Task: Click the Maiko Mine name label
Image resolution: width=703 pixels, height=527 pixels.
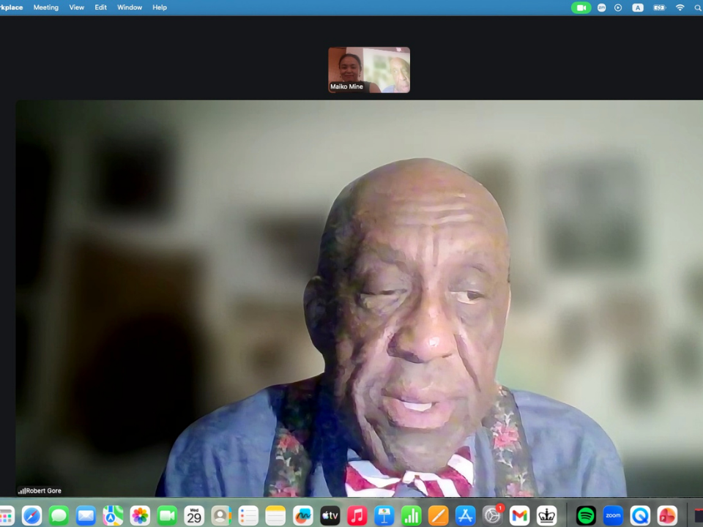Action: 346,86
